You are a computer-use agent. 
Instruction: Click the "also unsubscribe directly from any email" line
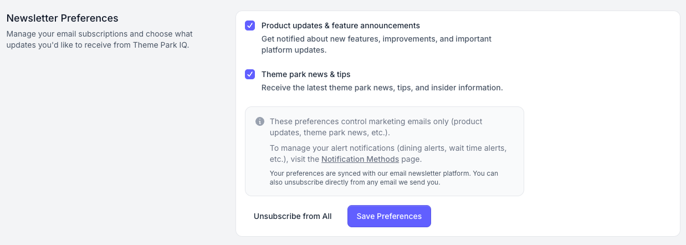click(x=355, y=182)
